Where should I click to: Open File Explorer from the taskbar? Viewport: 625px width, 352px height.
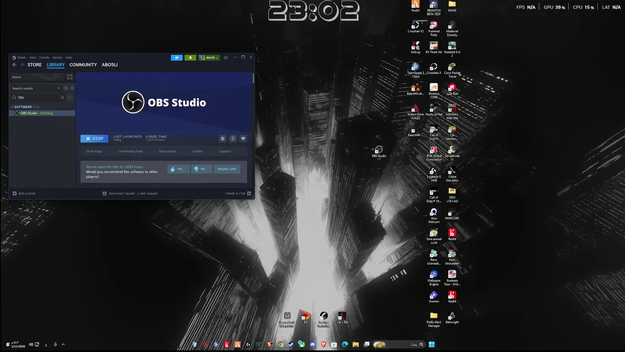coord(356,345)
